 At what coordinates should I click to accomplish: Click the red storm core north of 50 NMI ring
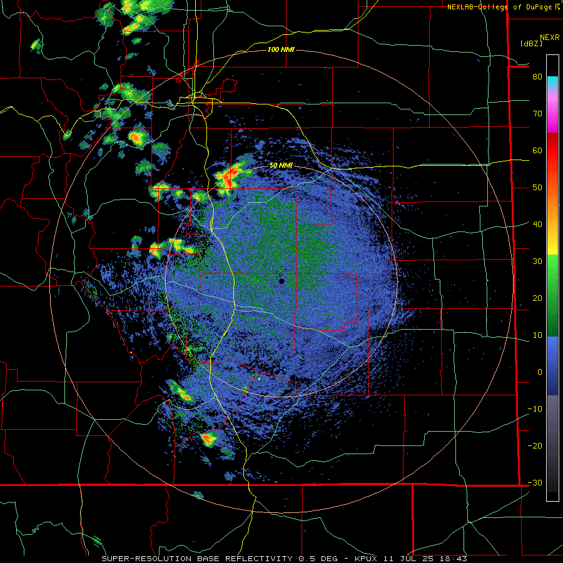tap(229, 176)
